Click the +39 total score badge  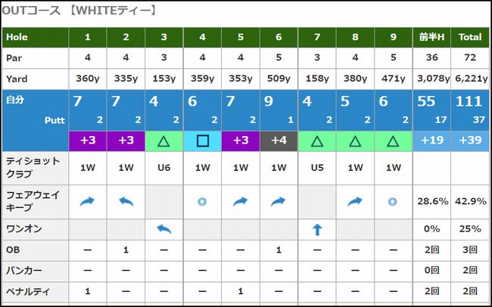[469, 140]
